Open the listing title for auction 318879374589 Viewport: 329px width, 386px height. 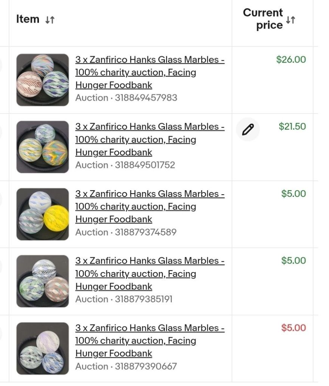pyautogui.click(x=150, y=206)
